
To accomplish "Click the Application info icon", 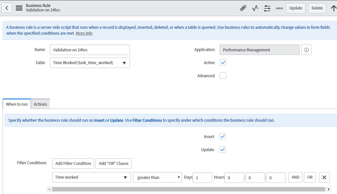I will coord(306,50).
